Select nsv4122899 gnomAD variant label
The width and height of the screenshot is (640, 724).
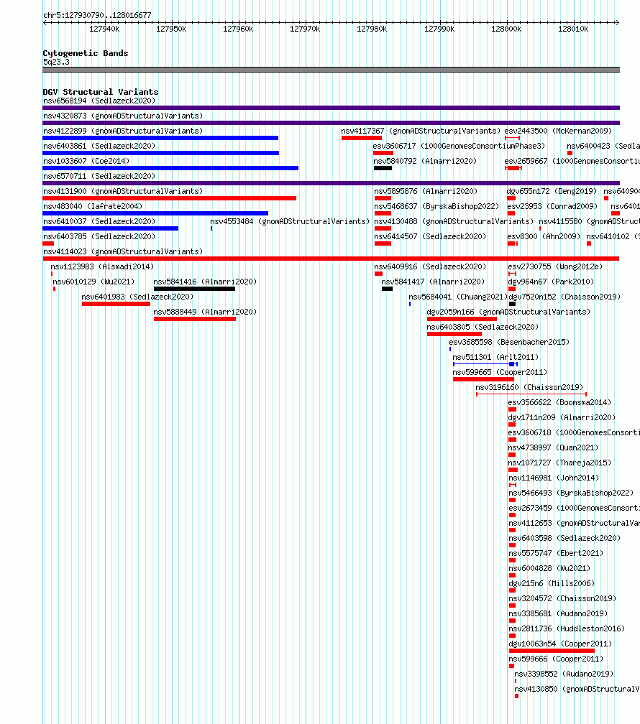pos(123,131)
